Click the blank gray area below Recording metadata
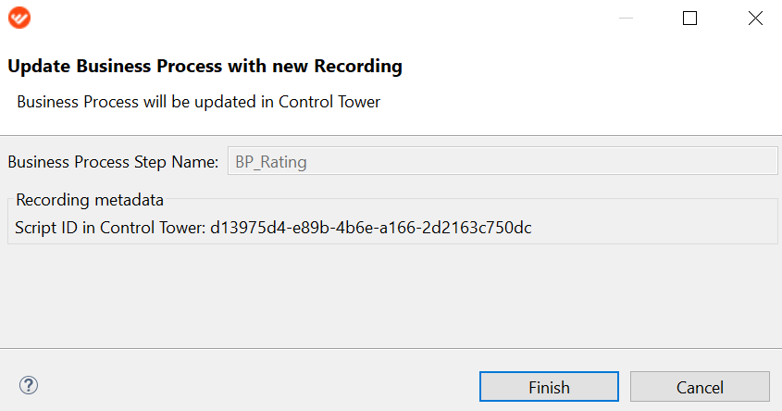 click(x=391, y=296)
